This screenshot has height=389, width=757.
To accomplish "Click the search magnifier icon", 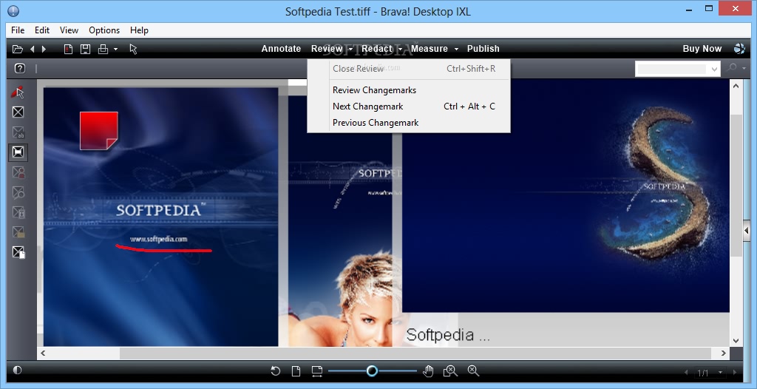I will (x=732, y=68).
